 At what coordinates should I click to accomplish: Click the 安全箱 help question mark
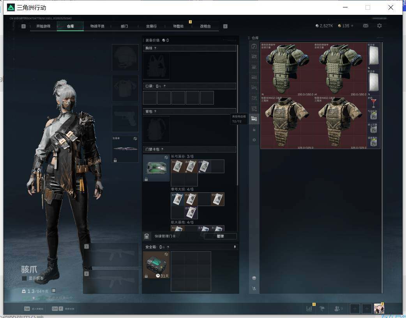168,247
